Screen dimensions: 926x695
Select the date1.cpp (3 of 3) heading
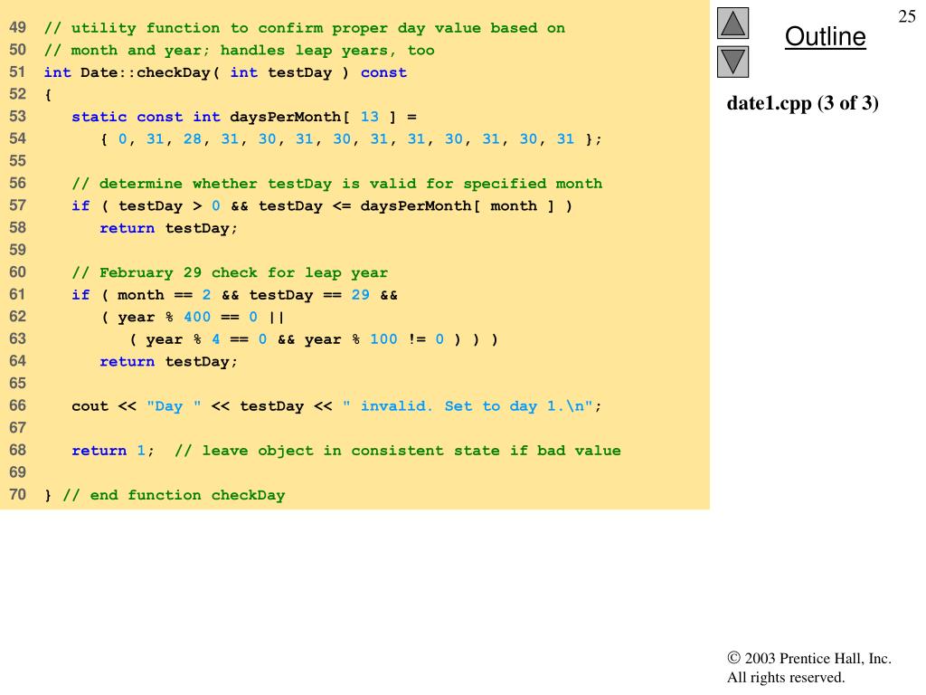click(802, 103)
